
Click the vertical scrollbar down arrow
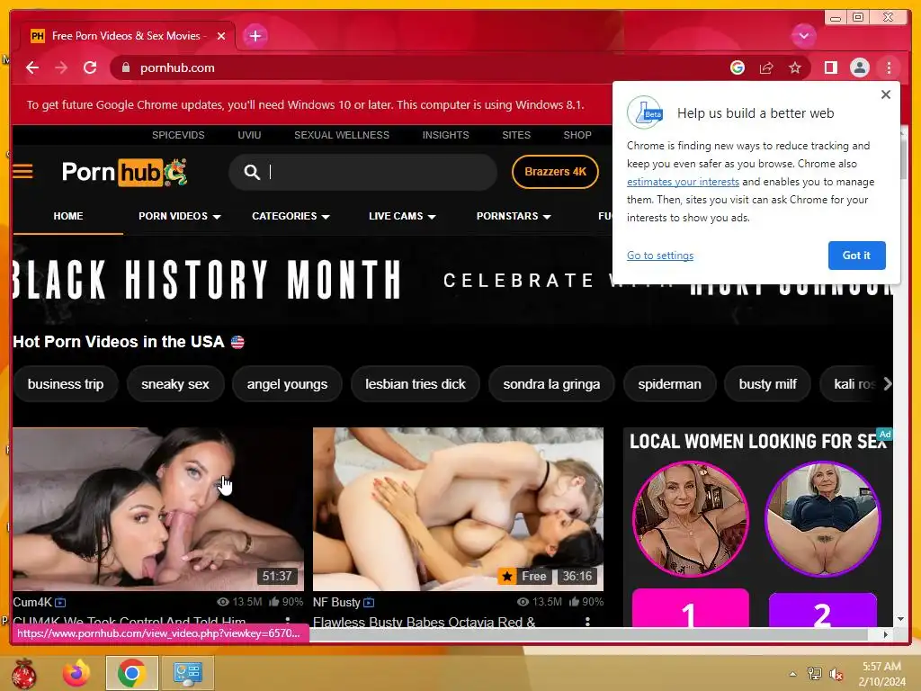pyautogui.click(x=900, y=619)
